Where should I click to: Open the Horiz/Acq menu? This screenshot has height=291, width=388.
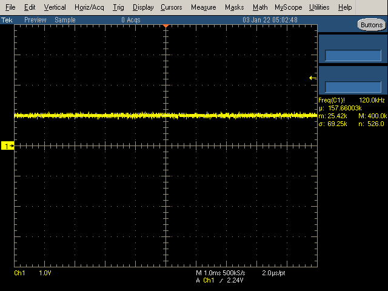pos(90,7)
